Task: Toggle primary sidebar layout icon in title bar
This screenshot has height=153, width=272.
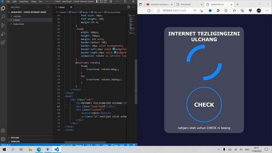Action: click(x=97, y=2)
